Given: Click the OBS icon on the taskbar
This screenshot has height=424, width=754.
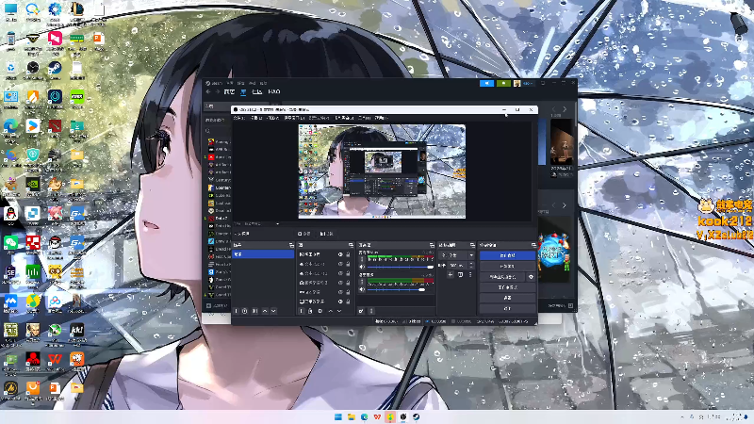Looking at the screenshot, I should pyautogui.click(x=403, y=416).
